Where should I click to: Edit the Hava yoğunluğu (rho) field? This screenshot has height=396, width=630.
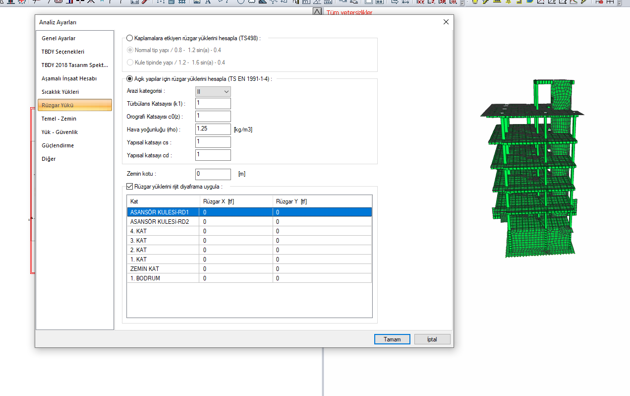[213, 129]
